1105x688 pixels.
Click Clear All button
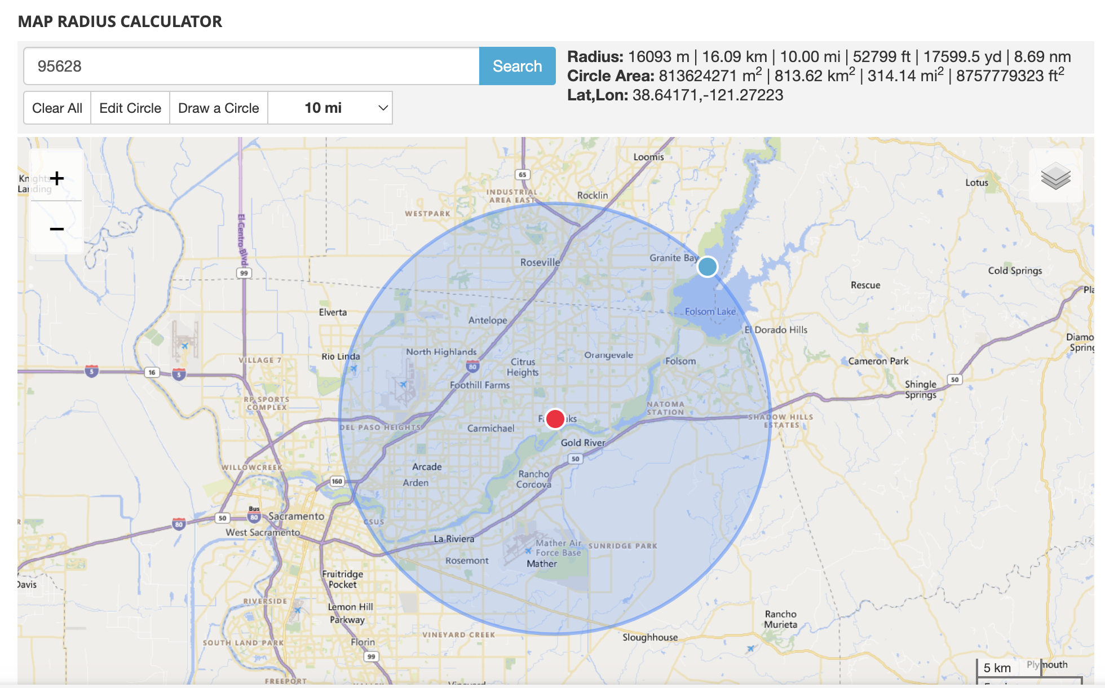coord(57,108)
